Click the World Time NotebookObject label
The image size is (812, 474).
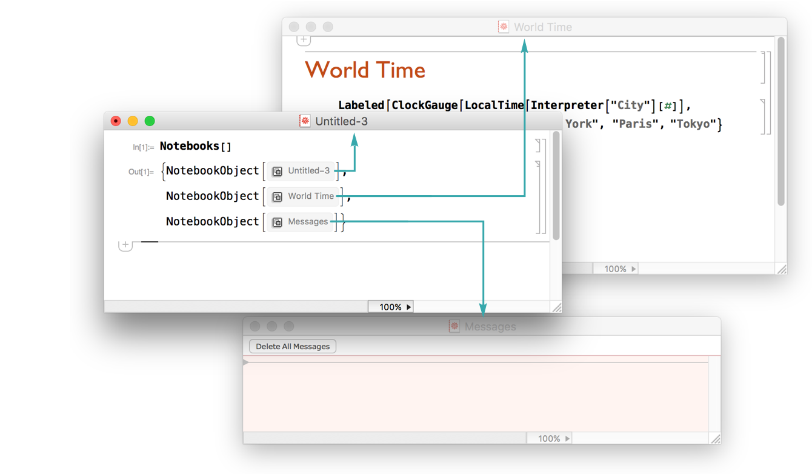(311, 196)
